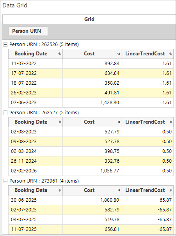The height and width of the screenshot is (236, 176).
Task: Collapse Person URN 262527 group
Action: pyautogui.click(x=5, y=113)
